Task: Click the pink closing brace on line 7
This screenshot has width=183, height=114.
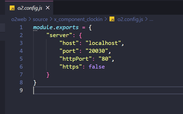Action: [48, 75]
